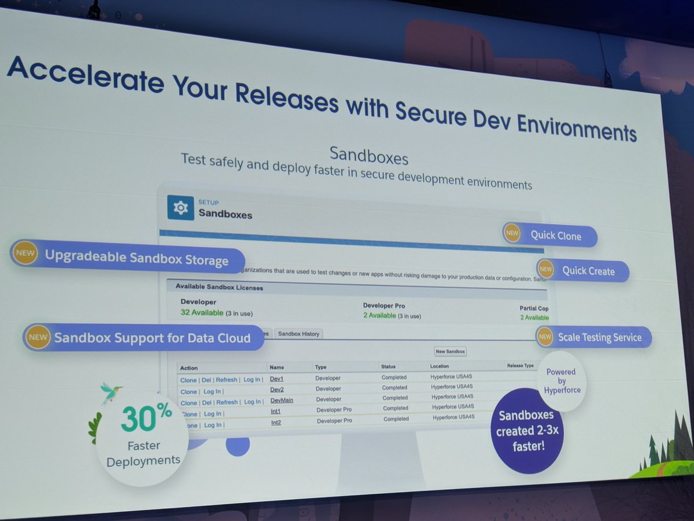Click Hyperforce USA4S location in the Dev2 row

(452, 387)
